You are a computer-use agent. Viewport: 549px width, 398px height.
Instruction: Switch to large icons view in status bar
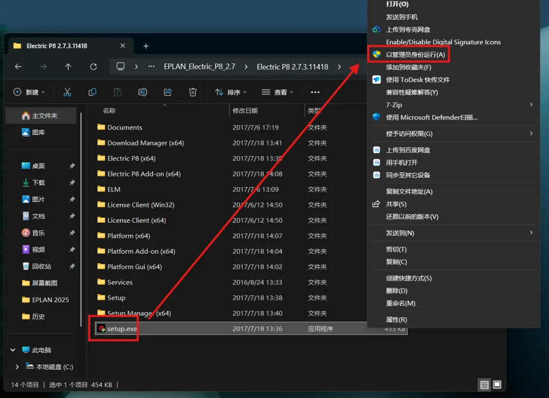[x=497, y=385]
